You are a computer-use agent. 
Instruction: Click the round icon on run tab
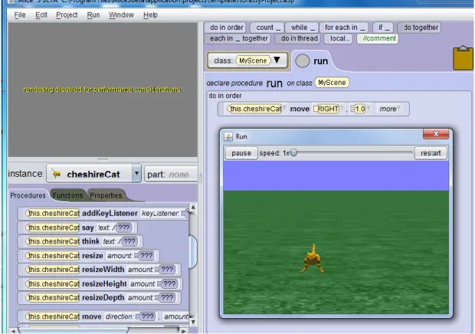pos(302,61)
